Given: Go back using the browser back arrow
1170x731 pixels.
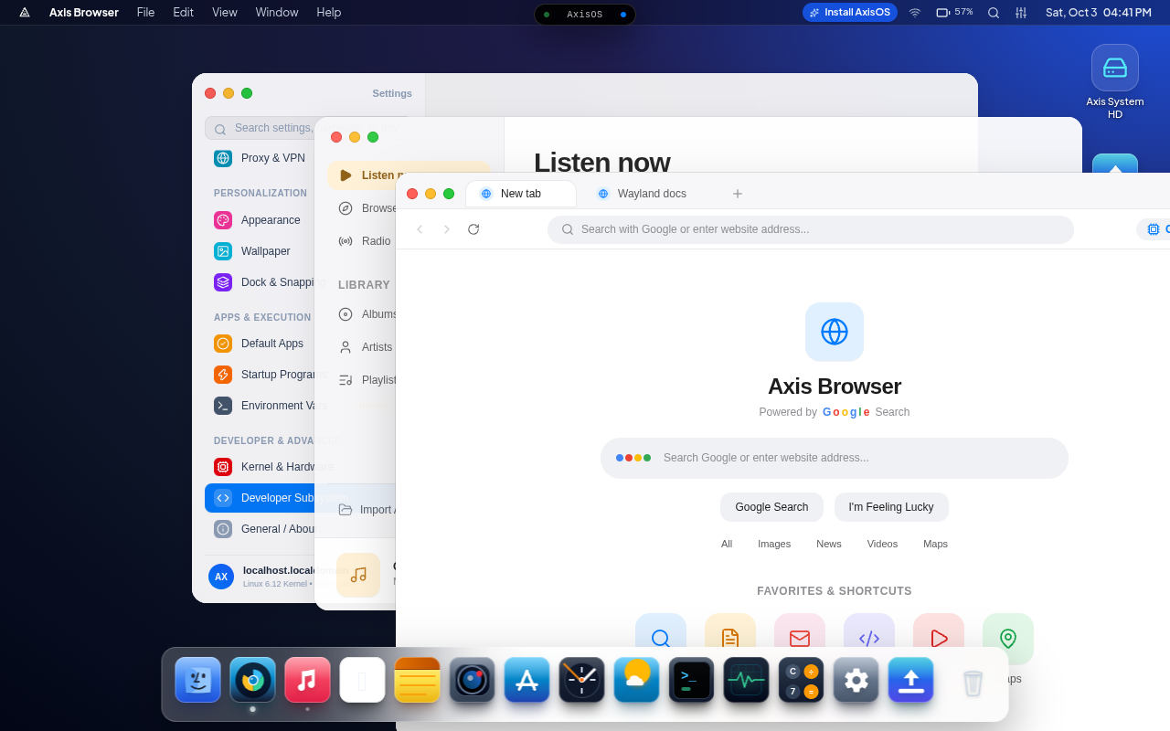Looking at the screenshot, I should [420, 229].
